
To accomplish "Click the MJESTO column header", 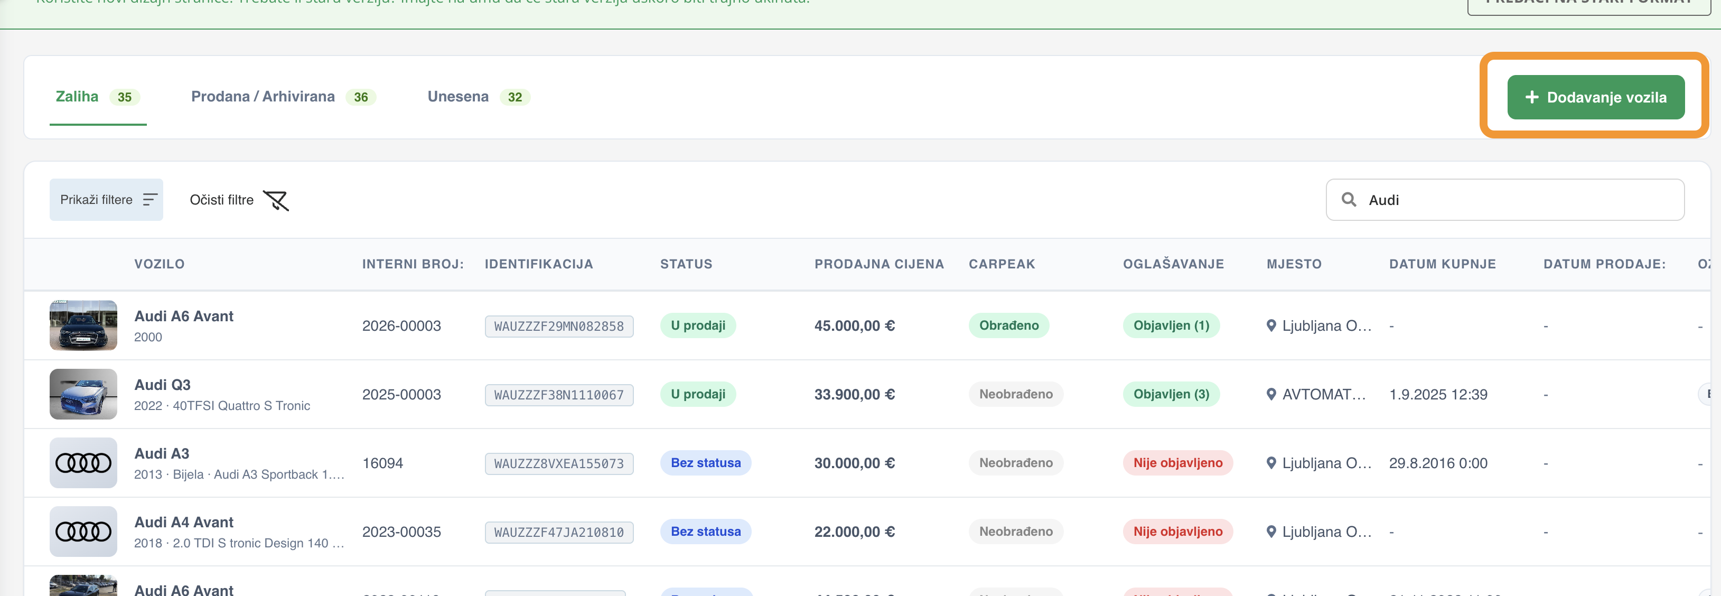I will tap(1294, 264).
